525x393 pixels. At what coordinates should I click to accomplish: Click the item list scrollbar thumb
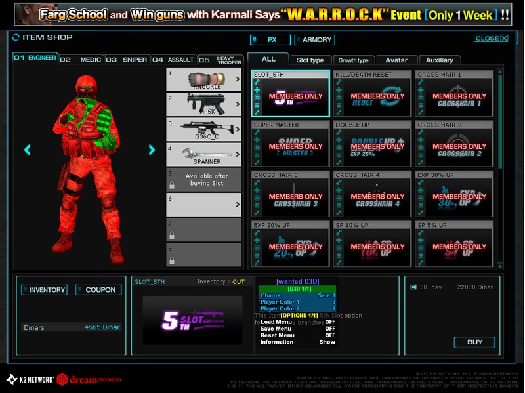pyautogui.click(x=500, y=121)
